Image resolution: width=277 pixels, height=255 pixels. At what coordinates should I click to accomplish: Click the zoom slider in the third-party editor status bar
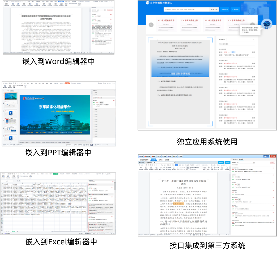(x=219, y=235)
